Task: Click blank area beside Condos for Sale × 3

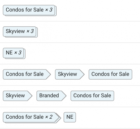Action: [x=98, y=10]
